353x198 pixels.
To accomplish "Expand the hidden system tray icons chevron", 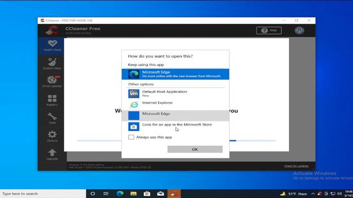I will [x=313, y=194].
